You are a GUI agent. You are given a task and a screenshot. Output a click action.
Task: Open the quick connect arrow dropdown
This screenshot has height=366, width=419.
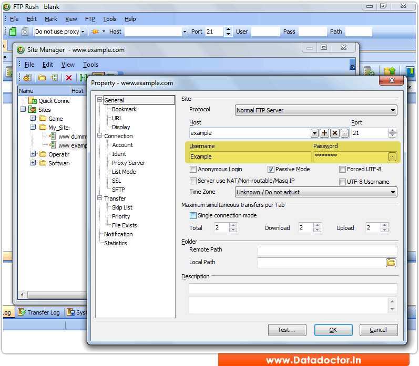tap(104, 32)
